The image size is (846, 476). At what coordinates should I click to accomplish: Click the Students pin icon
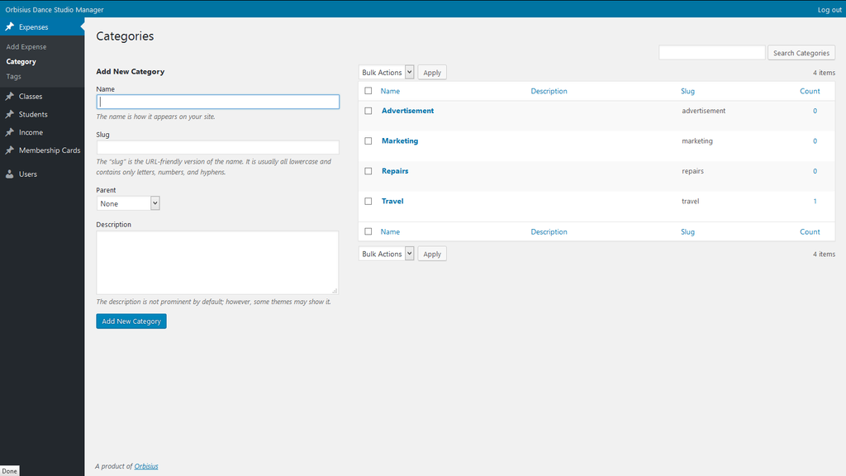coord(10,114)
